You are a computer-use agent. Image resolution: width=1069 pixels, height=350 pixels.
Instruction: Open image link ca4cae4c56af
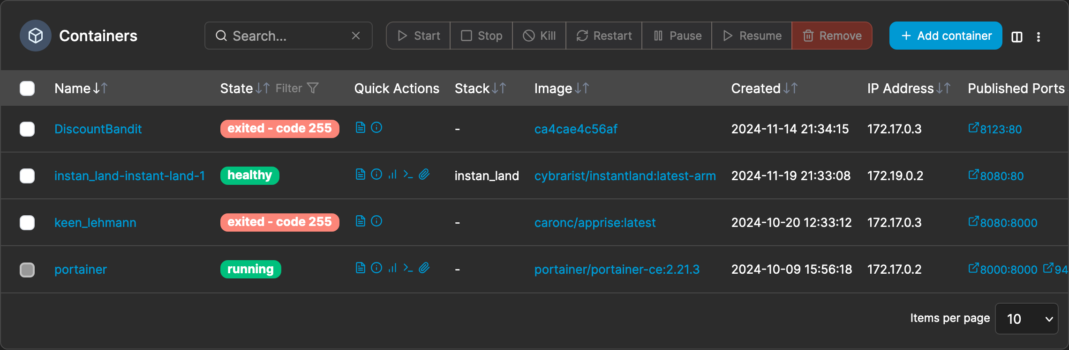point(576,129)
